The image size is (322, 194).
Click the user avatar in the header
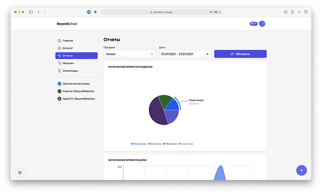click(262, 24)
